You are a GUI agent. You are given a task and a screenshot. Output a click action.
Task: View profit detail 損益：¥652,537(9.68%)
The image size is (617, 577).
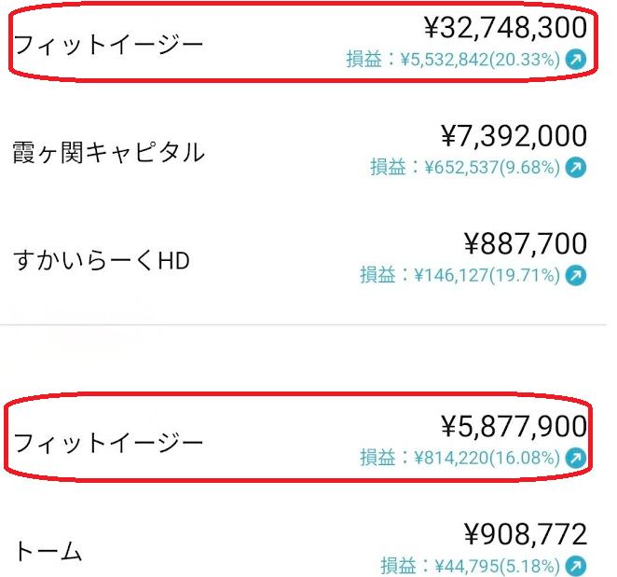[465, 167]
